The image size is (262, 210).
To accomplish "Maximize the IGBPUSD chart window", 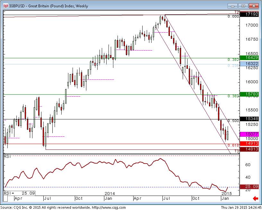I will [x=243, y=6].
